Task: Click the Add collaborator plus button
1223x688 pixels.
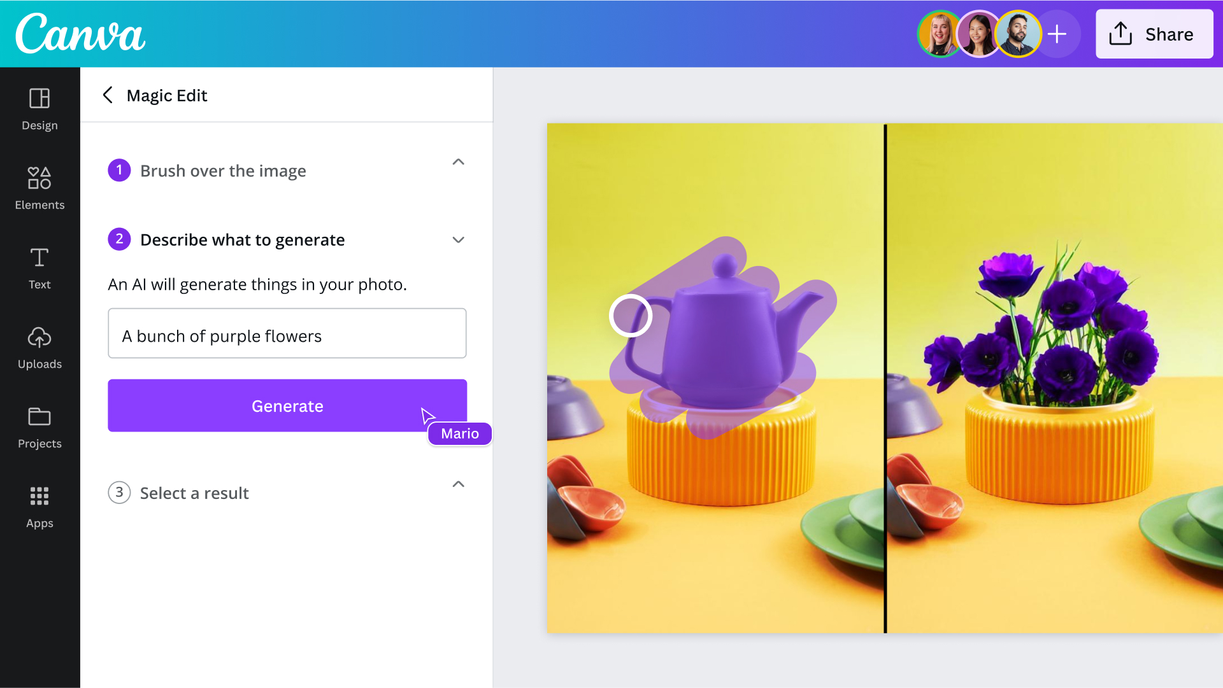Action: pyautogui.click(x=1057, y=34)
